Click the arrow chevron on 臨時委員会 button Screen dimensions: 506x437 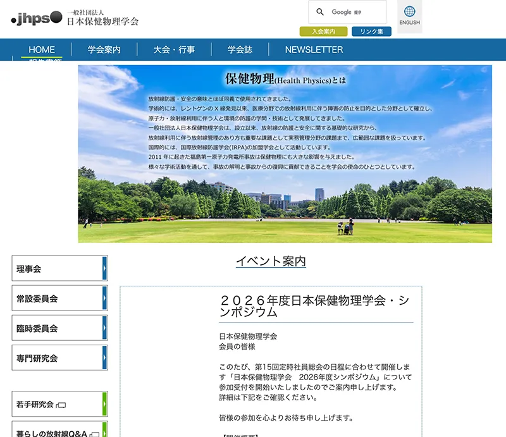pos(104,328)
